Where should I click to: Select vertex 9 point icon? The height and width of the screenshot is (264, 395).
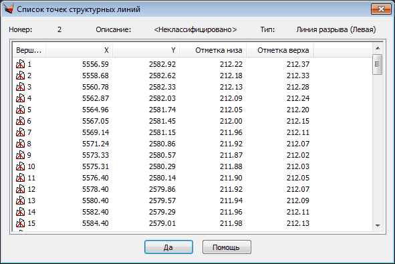pyautogui.click(x=21, y=155)
